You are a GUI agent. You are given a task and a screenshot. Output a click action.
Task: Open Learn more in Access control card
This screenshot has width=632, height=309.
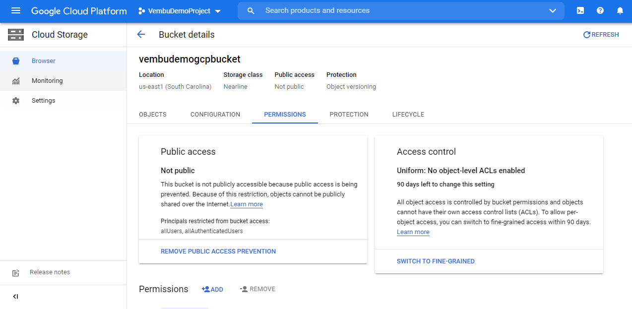[413, 232]
